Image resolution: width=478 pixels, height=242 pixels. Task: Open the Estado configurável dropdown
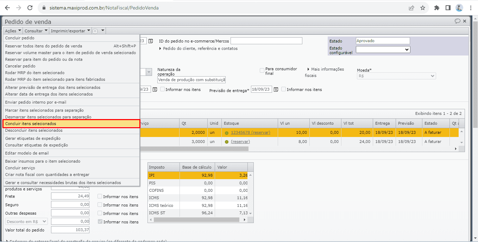pos(383,50)
